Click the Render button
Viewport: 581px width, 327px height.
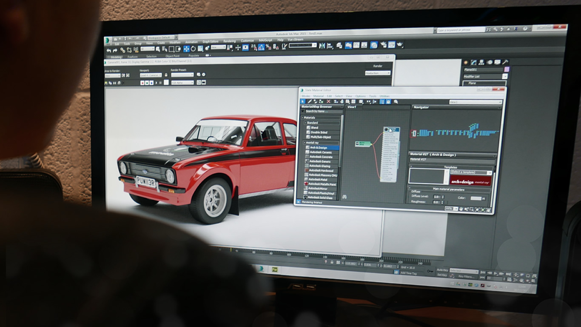point(378,66)
